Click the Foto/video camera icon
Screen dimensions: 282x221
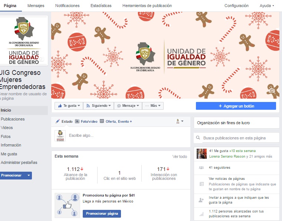(x=77, y=121)
